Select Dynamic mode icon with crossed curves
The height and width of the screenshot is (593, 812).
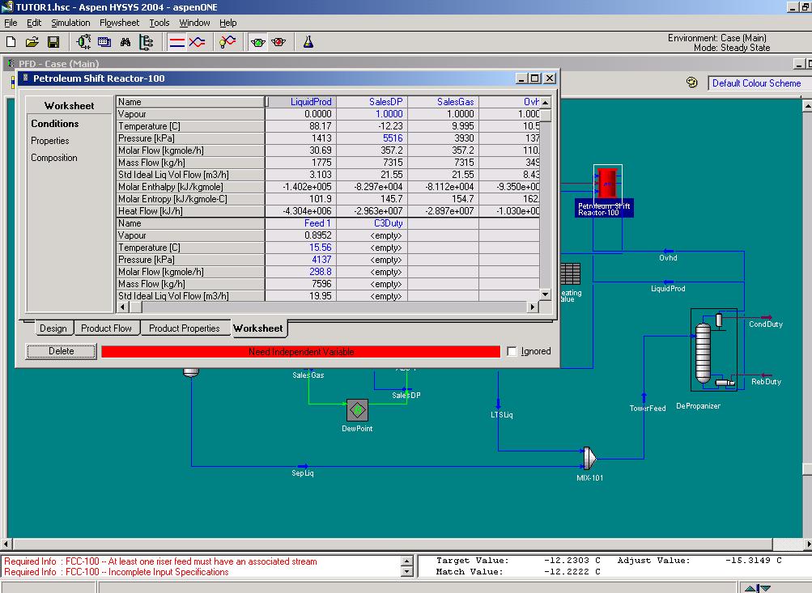click(x=198, y=42)
